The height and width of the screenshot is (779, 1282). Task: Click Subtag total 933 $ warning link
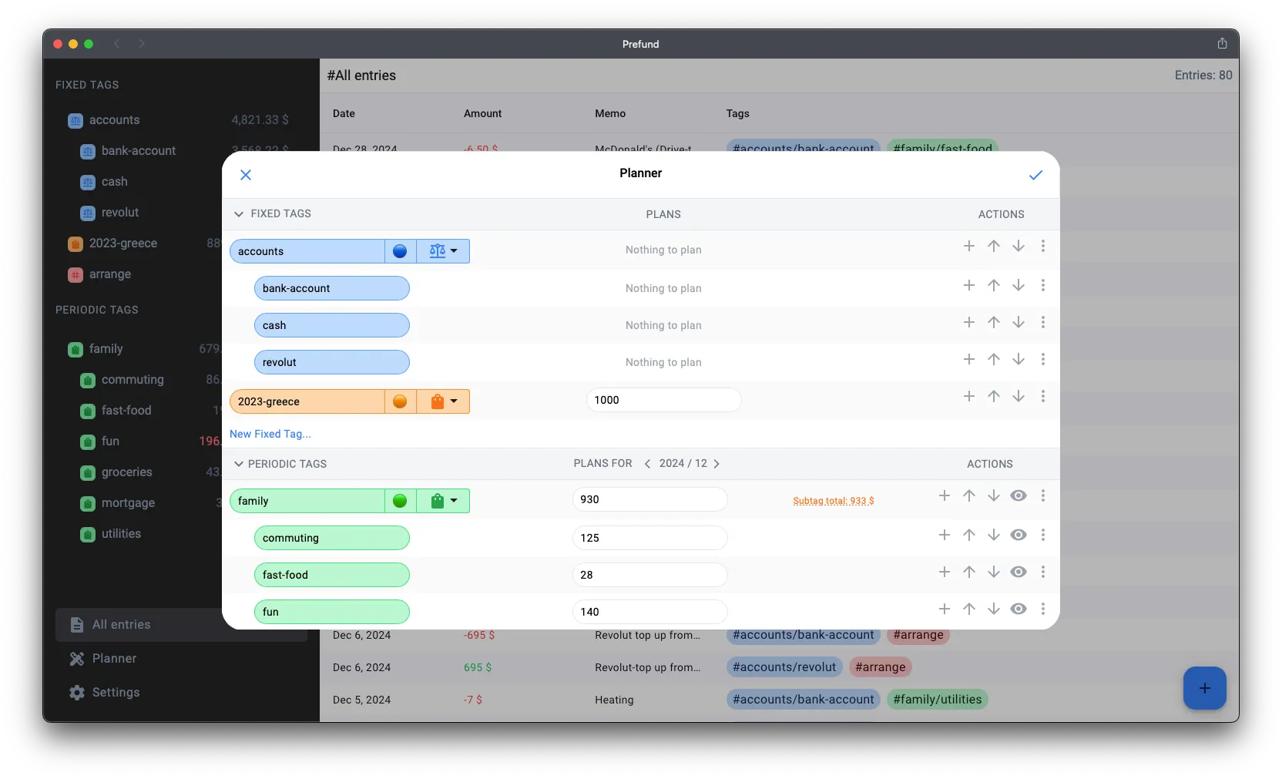tap(834, 501)
